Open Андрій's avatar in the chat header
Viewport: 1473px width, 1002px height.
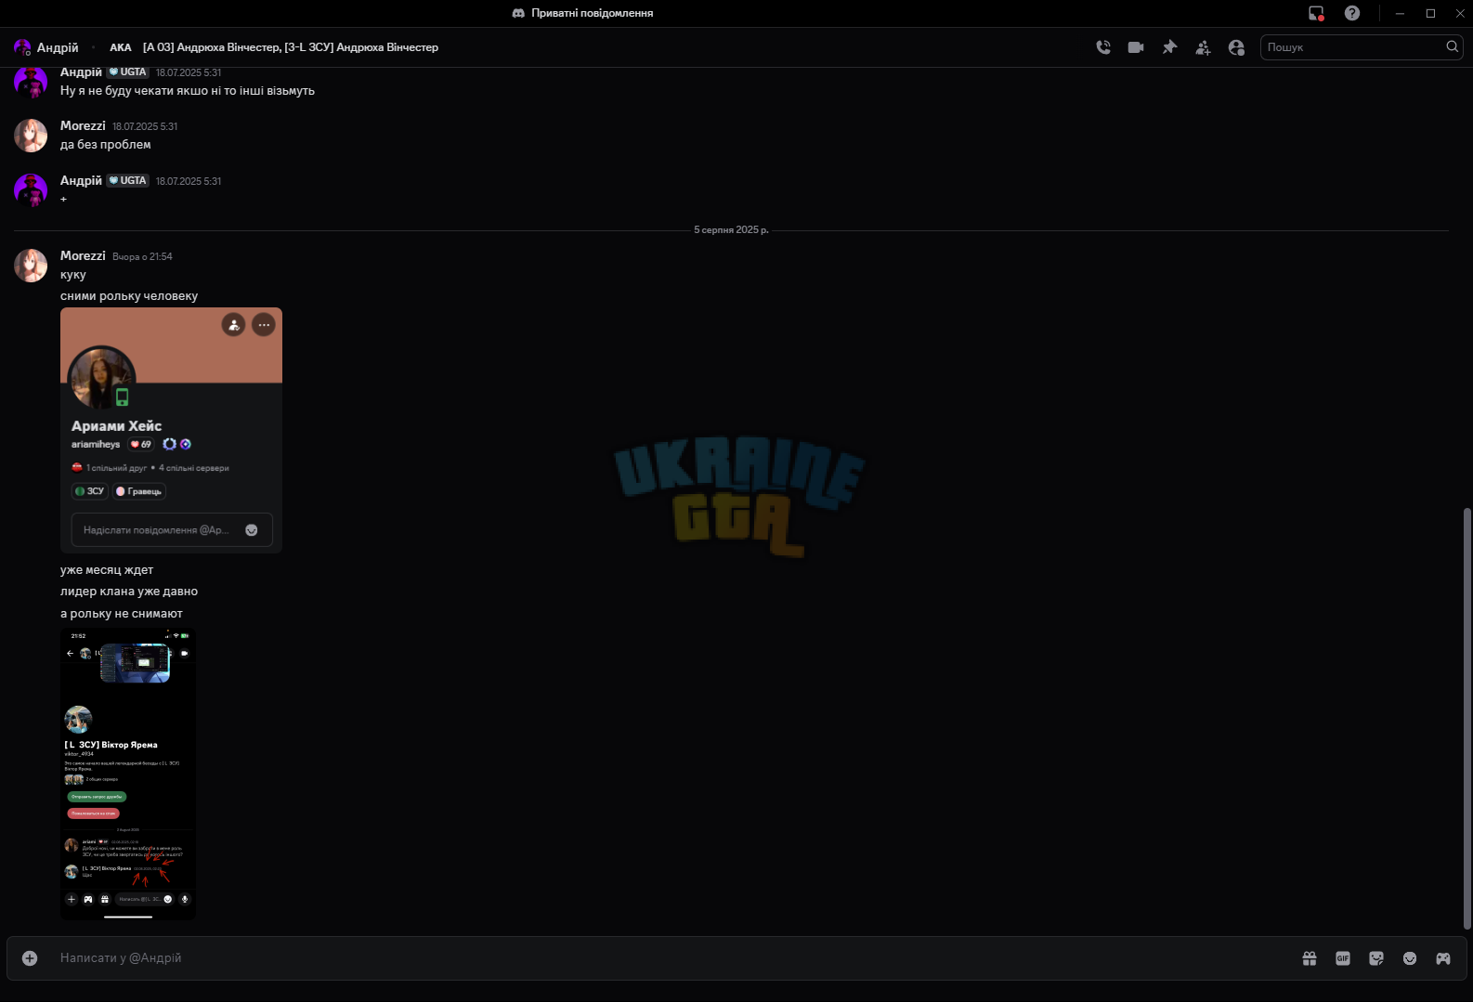(22, 47)
